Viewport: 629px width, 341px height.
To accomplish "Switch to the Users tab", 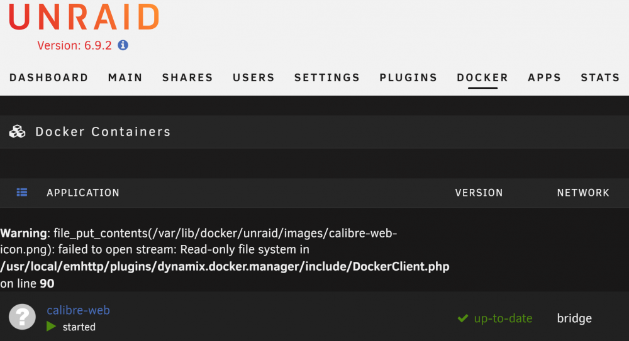I will click(253, 77).
